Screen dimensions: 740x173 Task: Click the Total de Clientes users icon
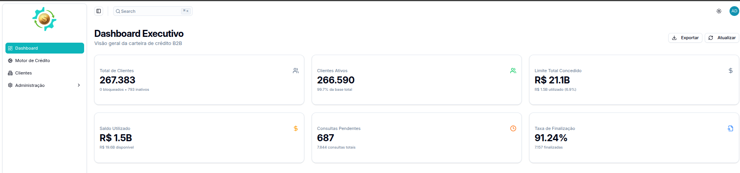point(296,71)
